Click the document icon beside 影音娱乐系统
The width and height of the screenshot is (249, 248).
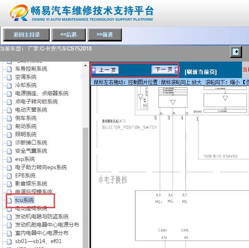(x=9, y=184)
